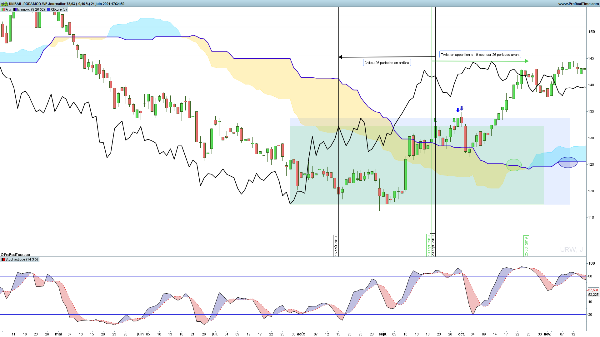Select the 'Twist en apparition le 19 sept' note
The image size is (600, 337).
pyautogui.click(x=480, y=55)
